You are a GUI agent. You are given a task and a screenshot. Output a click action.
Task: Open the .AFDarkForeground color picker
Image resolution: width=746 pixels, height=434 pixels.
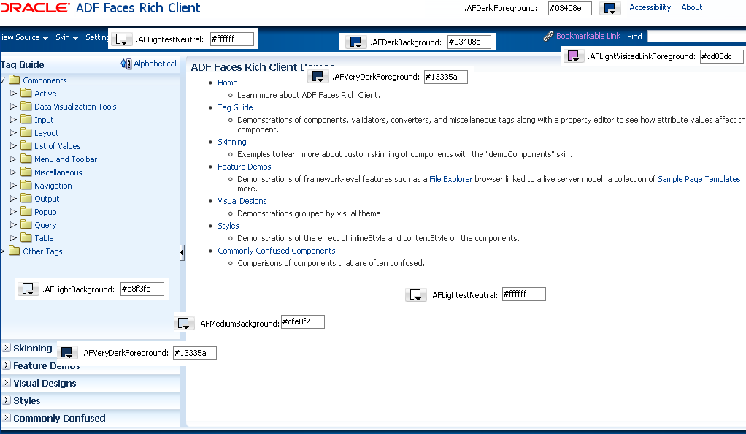(x=610, y=8)
